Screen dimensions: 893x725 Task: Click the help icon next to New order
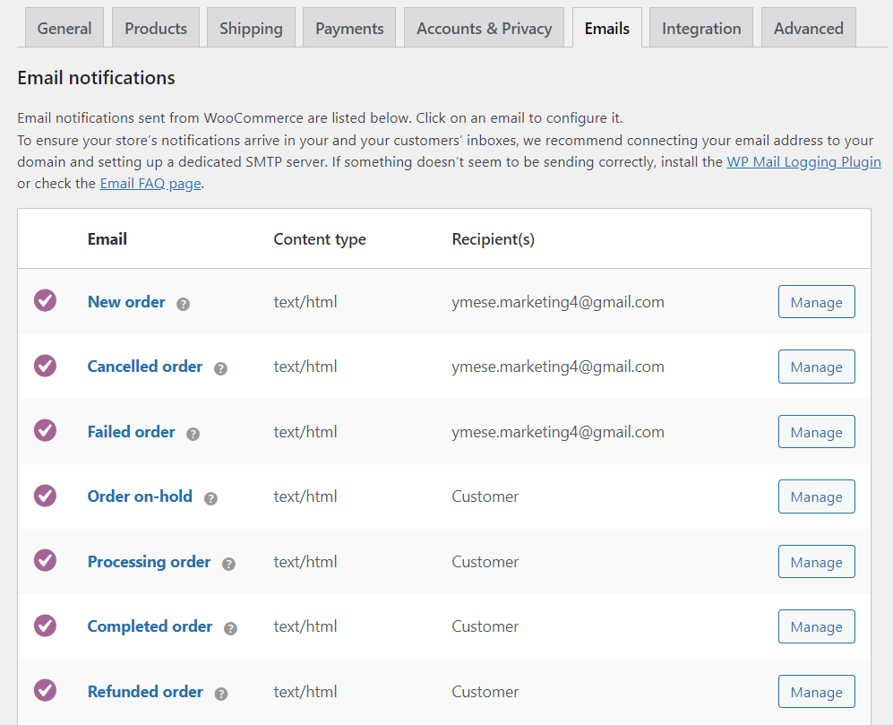click(x=183, y=304)
